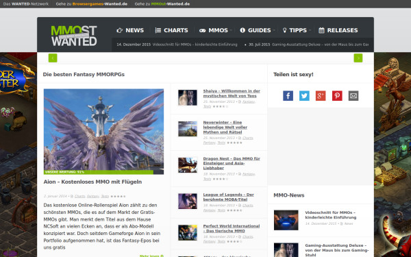The image size is (411, 257).
Task: Expand the TIPPS dropdown menu
Action: 297,30
